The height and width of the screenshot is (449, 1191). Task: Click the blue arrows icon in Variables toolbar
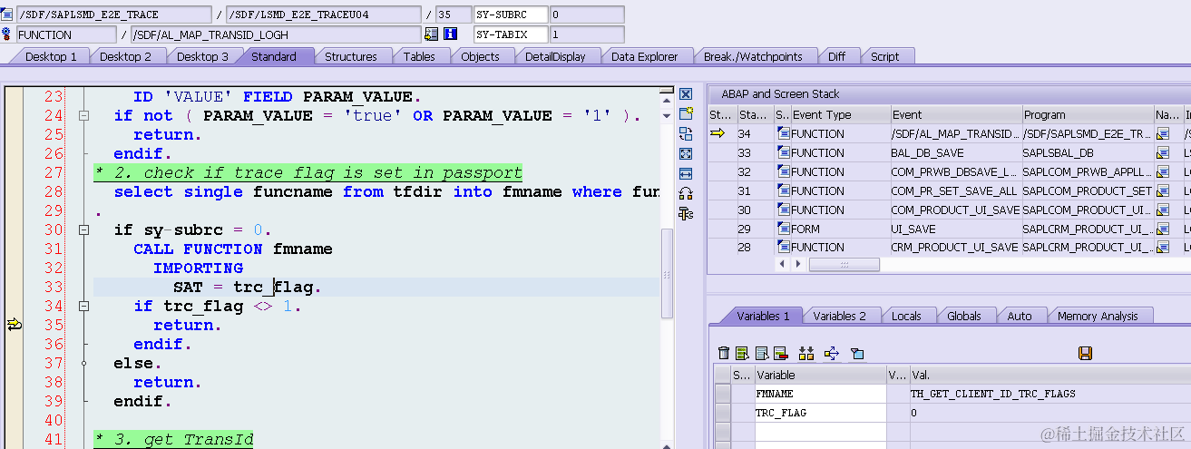(832, 353)
